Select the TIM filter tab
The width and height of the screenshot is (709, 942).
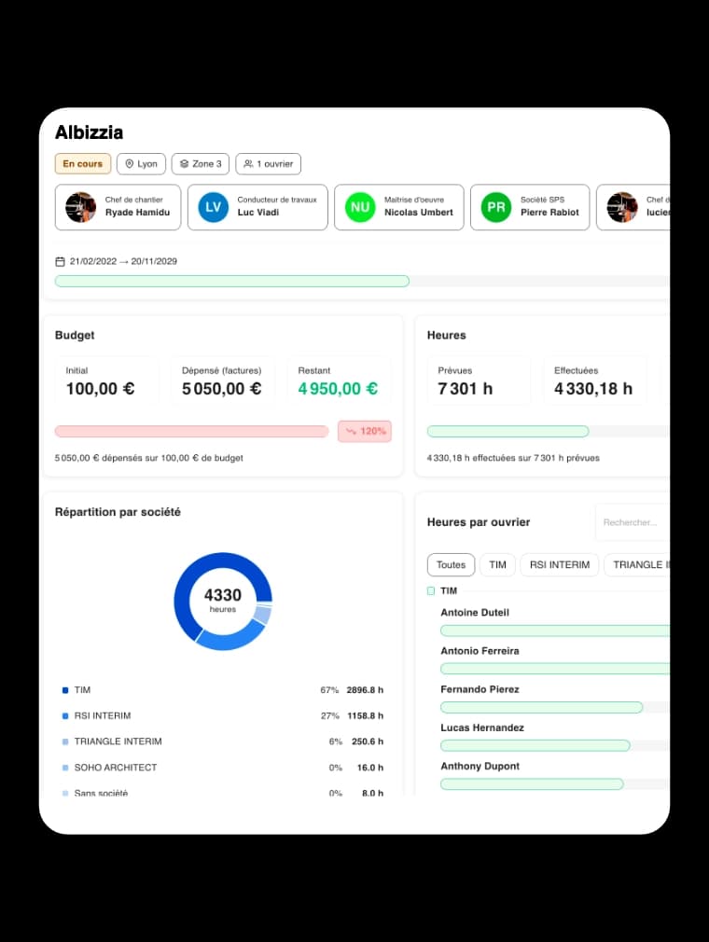click(497, 564)
